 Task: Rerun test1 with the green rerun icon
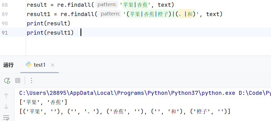pos(7,80)
